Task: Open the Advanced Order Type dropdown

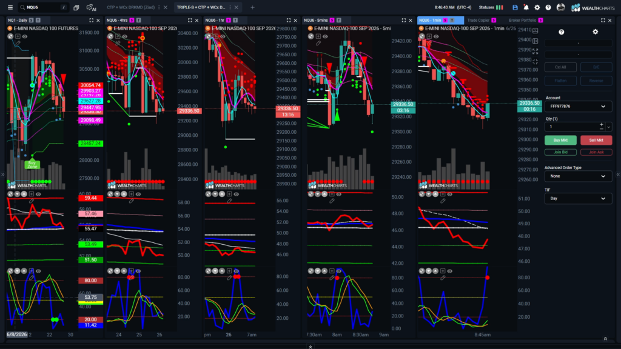Action: (x=578, y=176)
